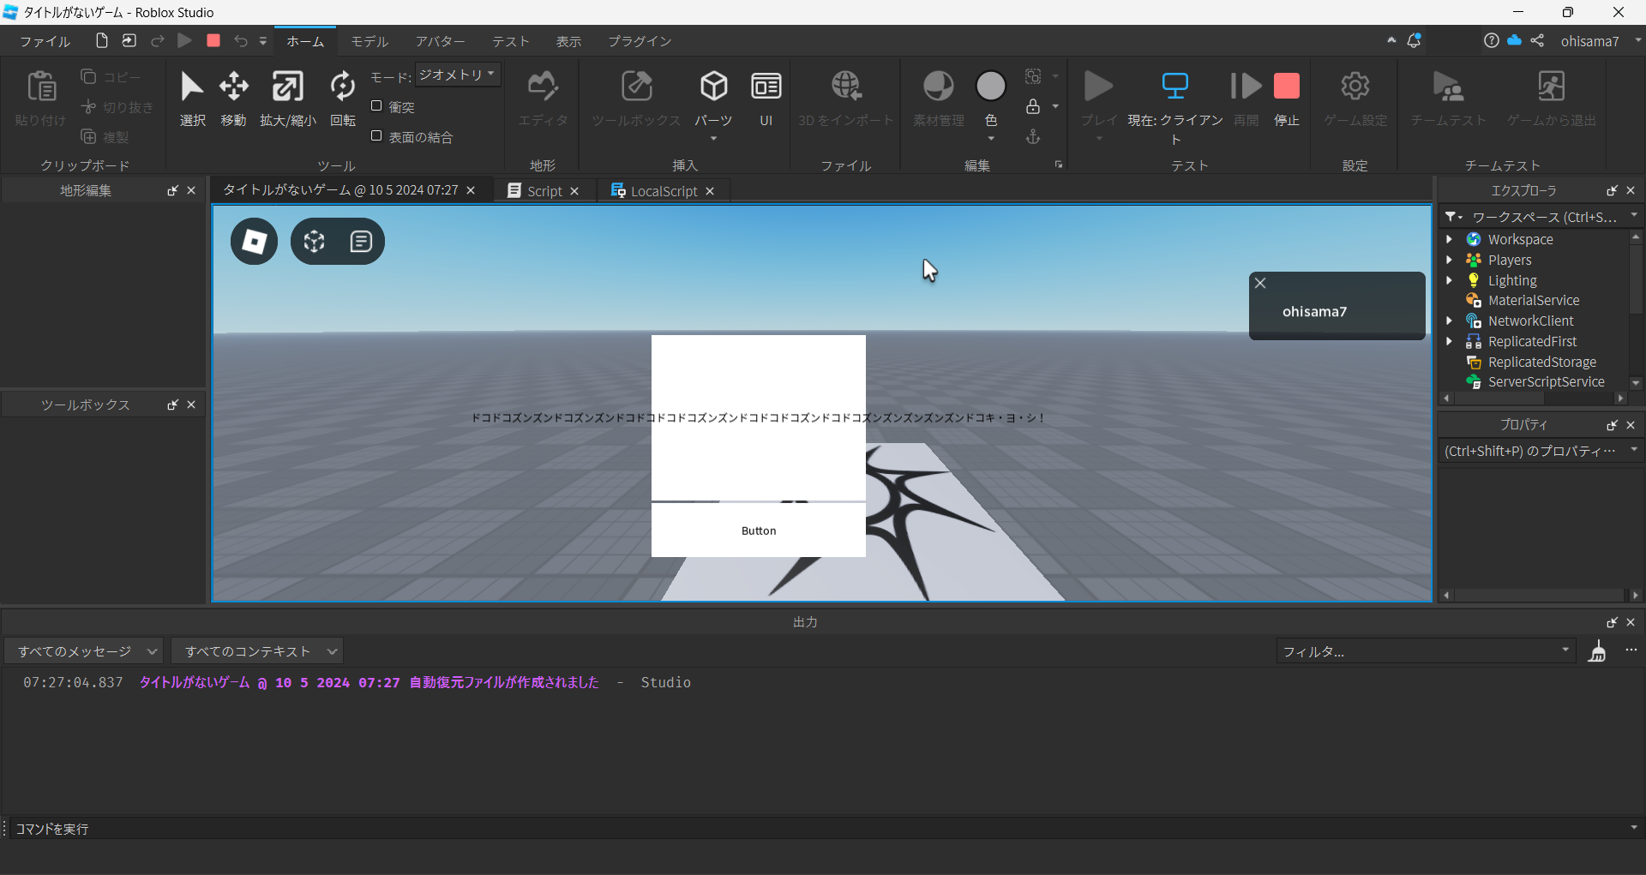The image size is (1646, 875).
Task: Select MaterialService in the explorer
Action: (x=1534, y=300)
